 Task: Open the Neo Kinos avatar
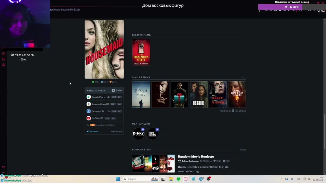pyautogui.click(x=153, y=134)
